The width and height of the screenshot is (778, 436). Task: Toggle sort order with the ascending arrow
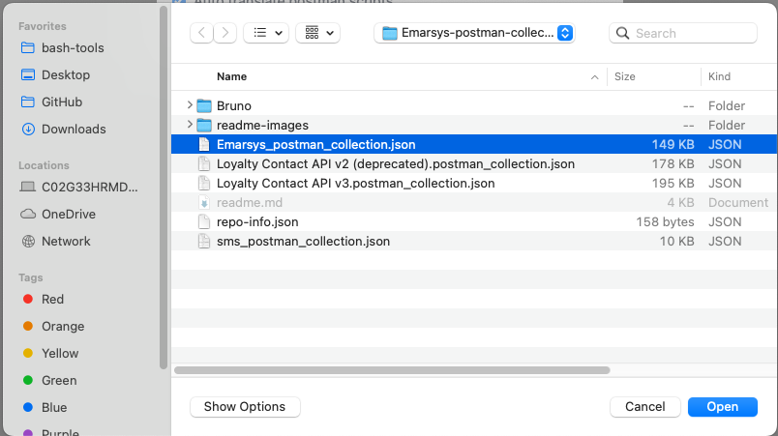[x=594, y=77]
